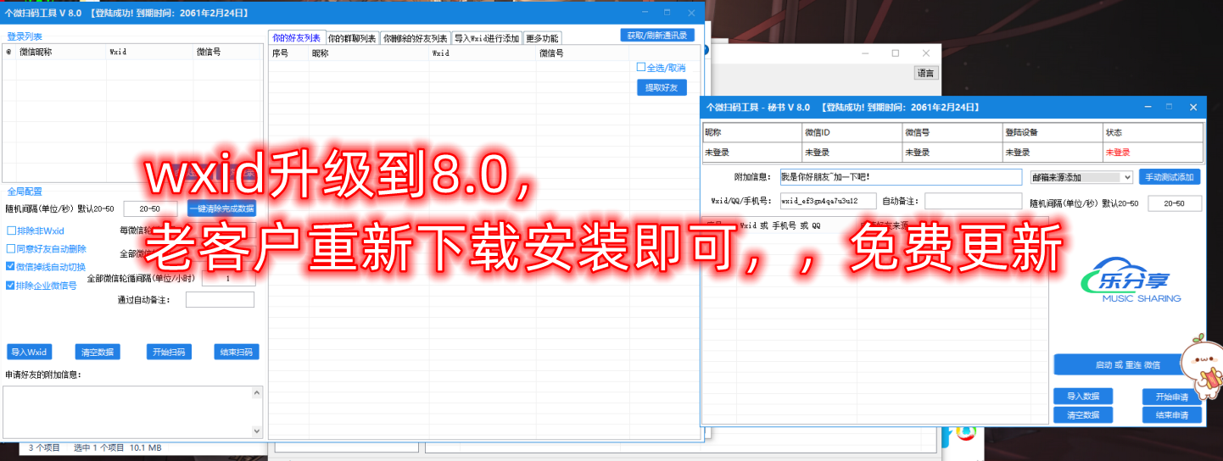Minimize the background window with 语言 button
1223x461 pixels.
(x=863, y=53)
